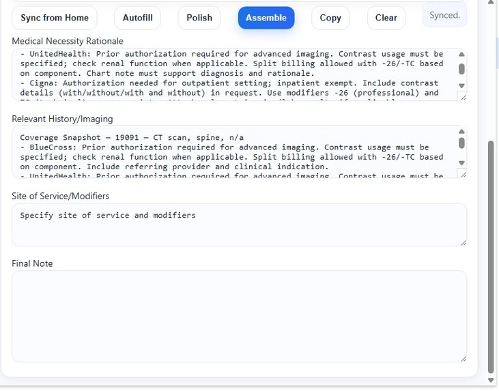Grab resize handle of Final Note textarea
Screen dimensions: 499x391
pos(464,359)
